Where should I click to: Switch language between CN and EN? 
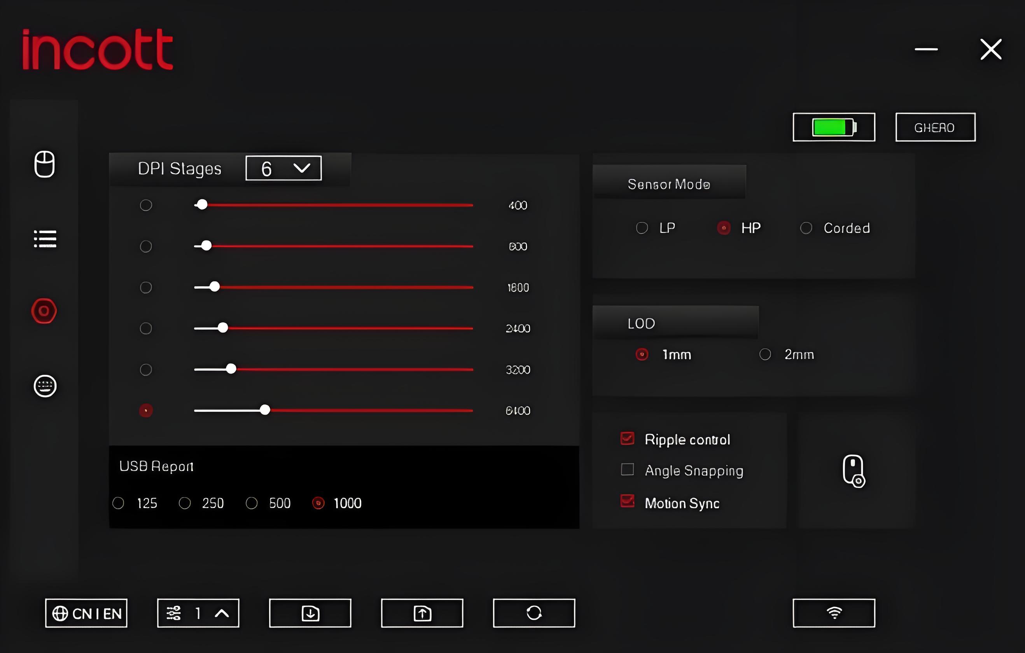pyautogui.click(x=85, y=613)
